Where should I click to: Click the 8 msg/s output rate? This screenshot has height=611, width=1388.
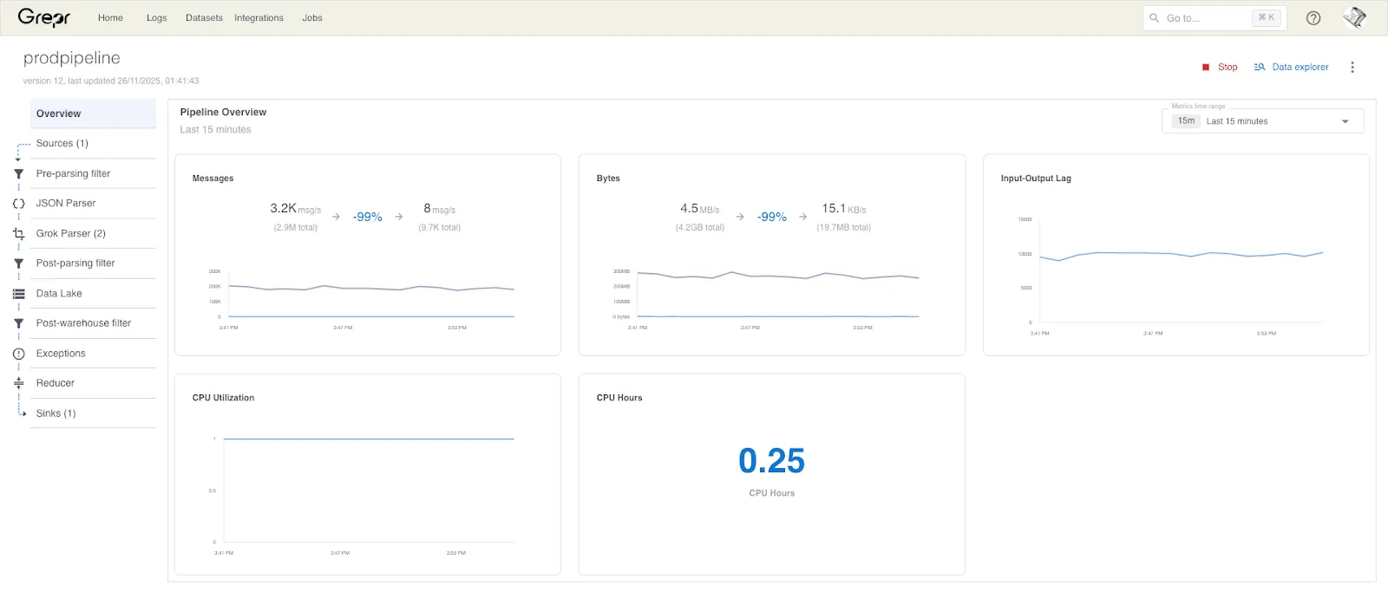tap(439, 209)
